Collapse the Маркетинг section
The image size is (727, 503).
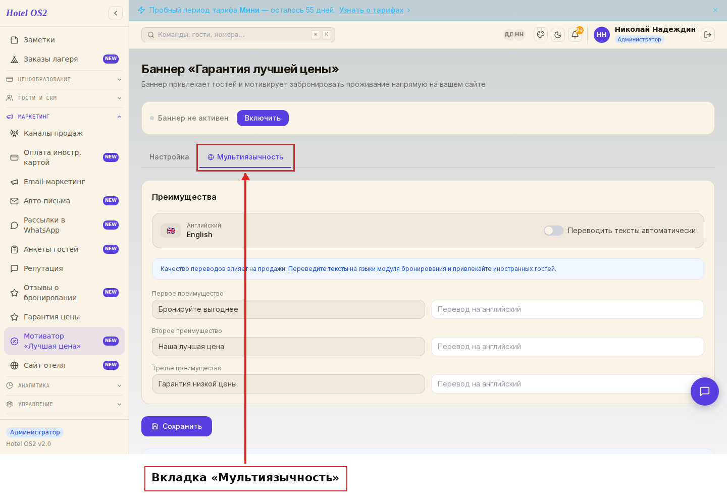tap(65, 117)
